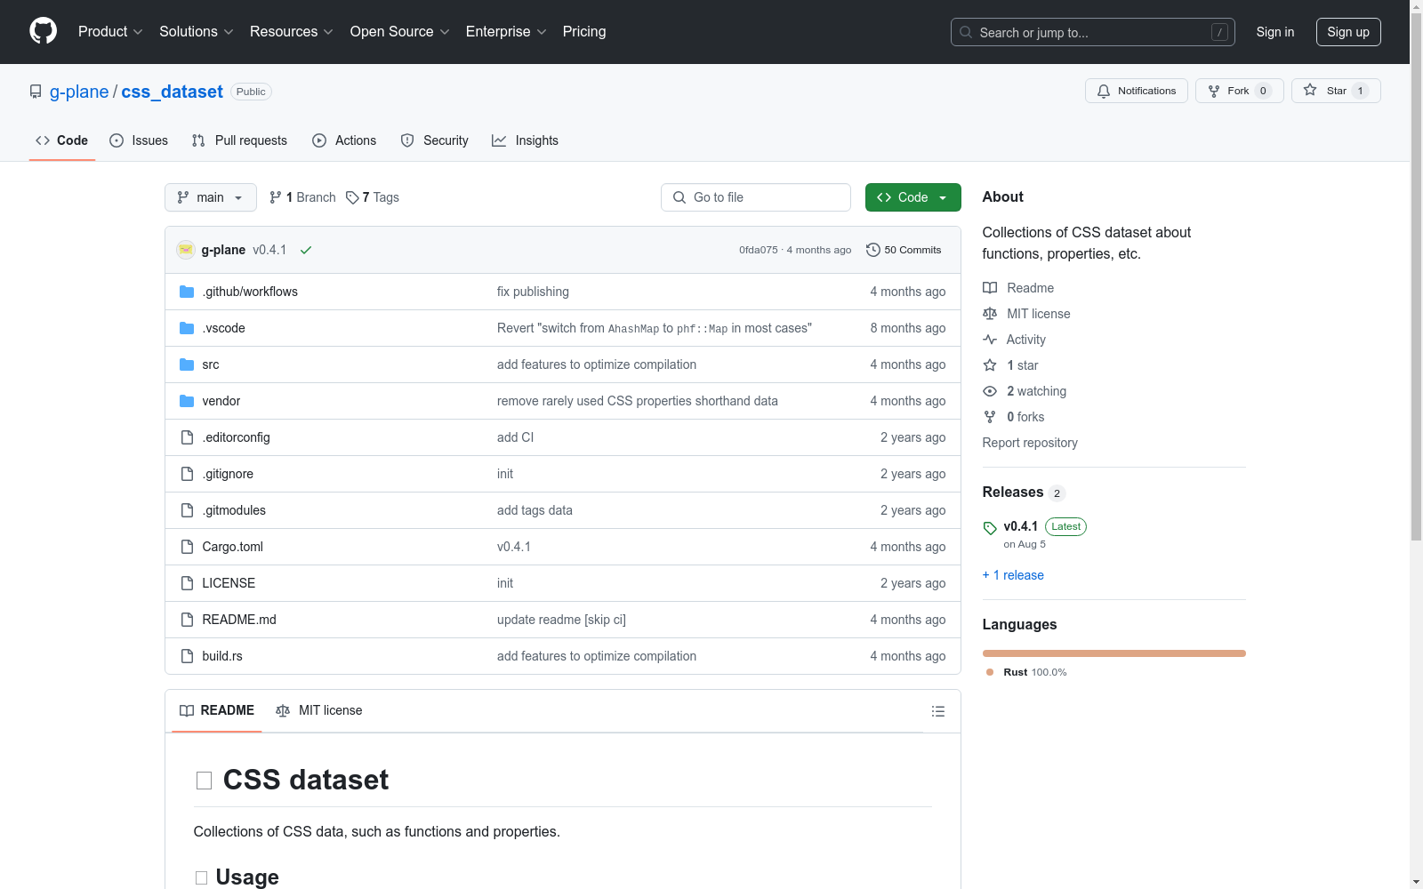Open the Security tab

434,140
